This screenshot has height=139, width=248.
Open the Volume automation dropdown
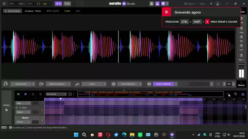click(23, 112)
